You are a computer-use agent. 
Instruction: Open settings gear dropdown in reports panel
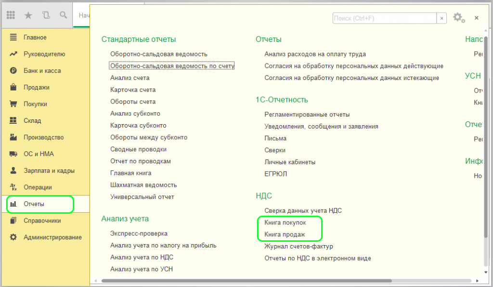(458, 18)
